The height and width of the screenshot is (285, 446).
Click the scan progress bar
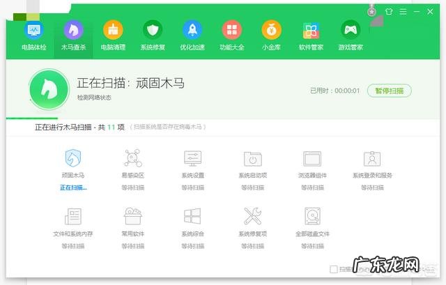point(223,118)
